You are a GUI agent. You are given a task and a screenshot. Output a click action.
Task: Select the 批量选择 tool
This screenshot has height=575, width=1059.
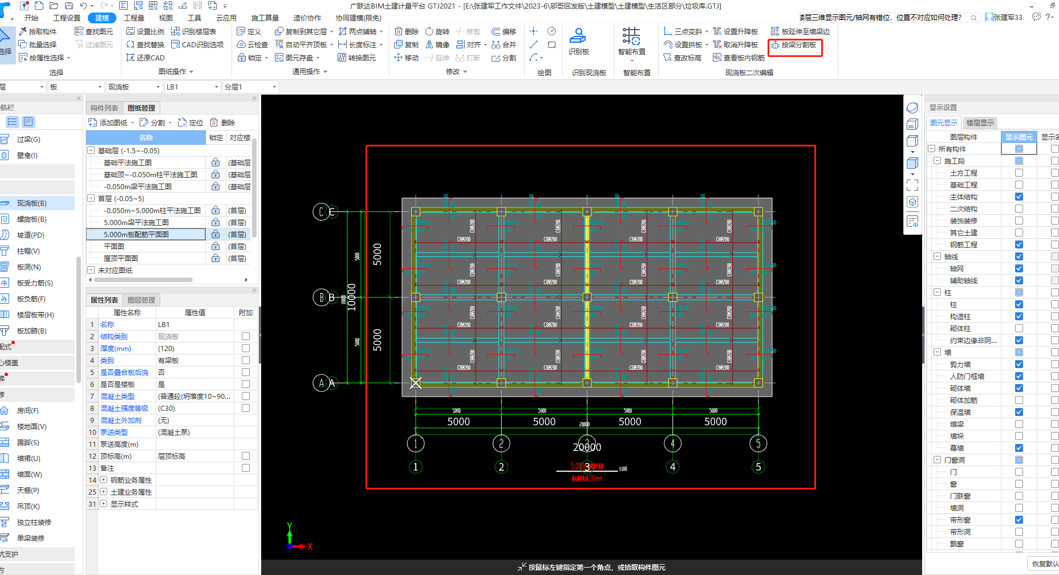38,44
